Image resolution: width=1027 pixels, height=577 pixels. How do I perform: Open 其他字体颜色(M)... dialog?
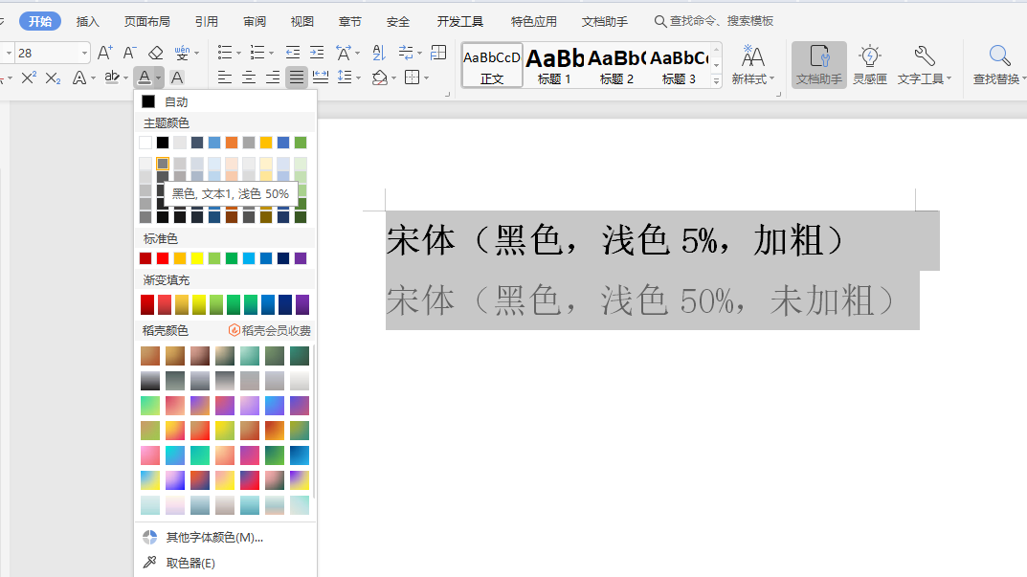click(x=213, y=538)
